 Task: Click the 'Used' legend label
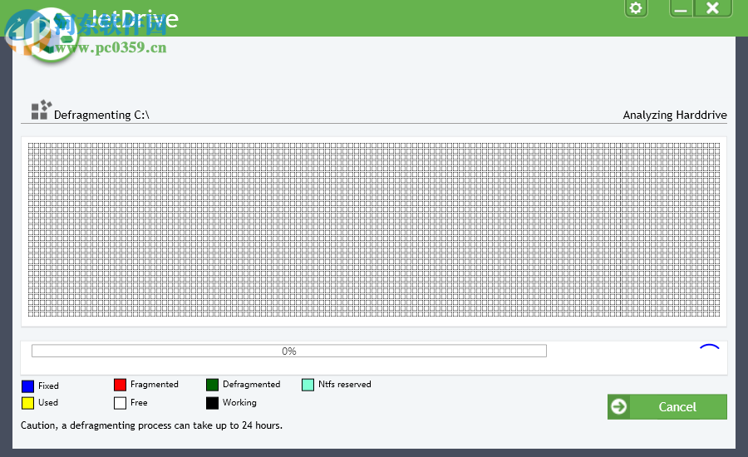click(48, 402)
